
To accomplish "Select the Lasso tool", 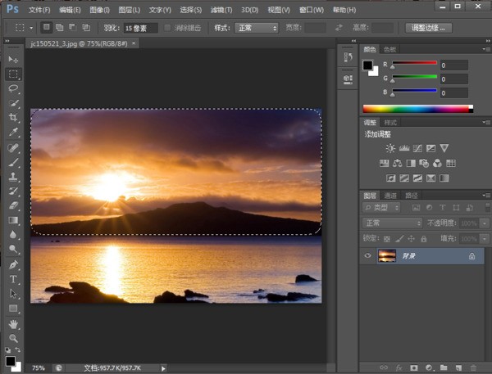I will click(13, 88).
